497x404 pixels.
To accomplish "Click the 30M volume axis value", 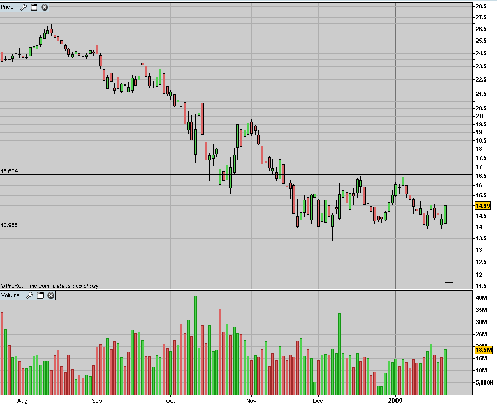I will [481, 322].
